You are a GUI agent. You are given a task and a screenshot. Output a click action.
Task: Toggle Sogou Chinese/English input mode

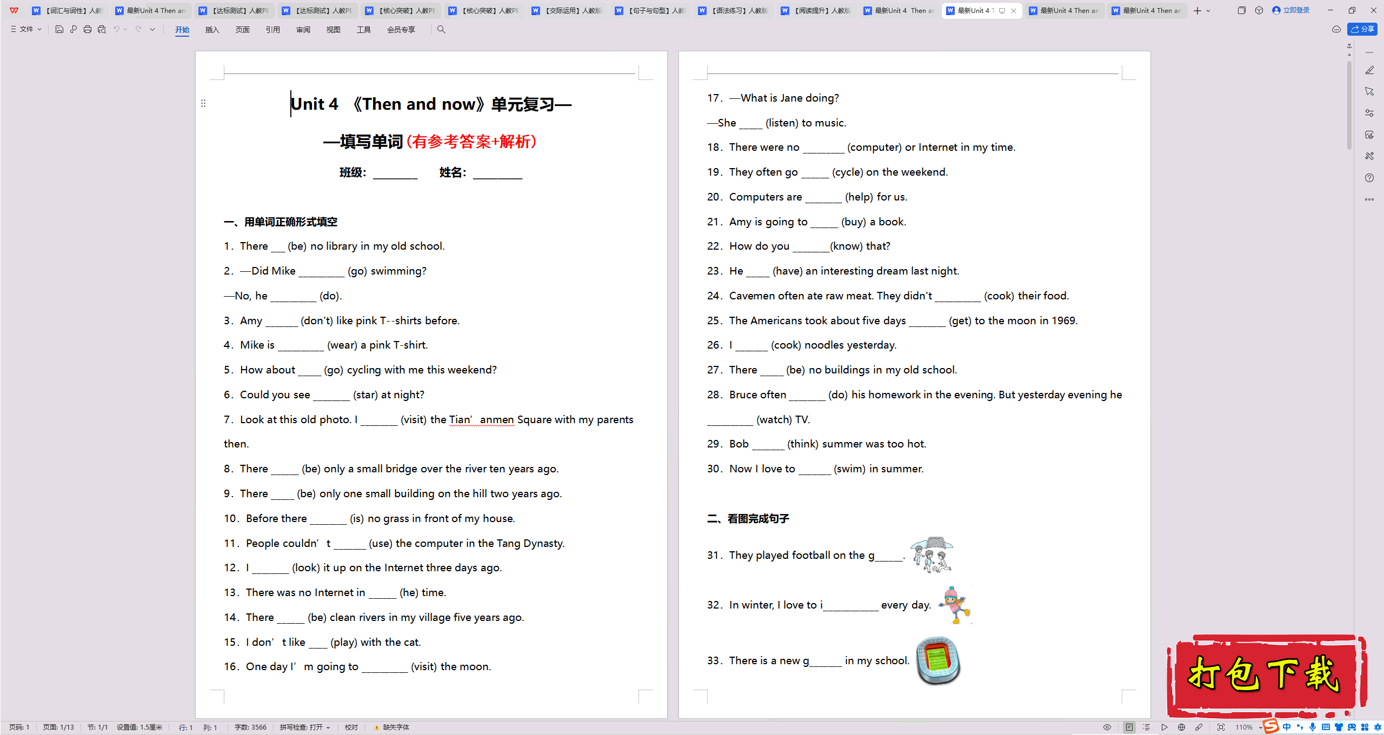pyautogui.click(x=1287, y=727)
